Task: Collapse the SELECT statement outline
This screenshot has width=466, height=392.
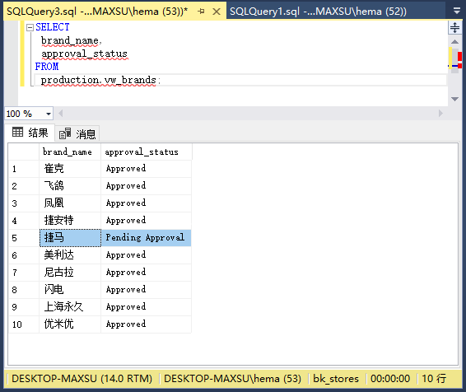Action: pos(30,28)
